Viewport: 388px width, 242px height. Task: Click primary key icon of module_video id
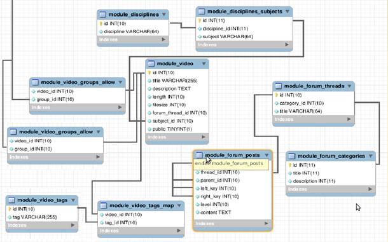149,72
